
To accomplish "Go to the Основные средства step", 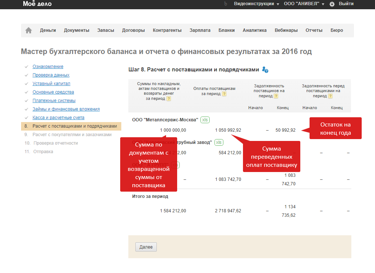I will click(x=53, y=92).
